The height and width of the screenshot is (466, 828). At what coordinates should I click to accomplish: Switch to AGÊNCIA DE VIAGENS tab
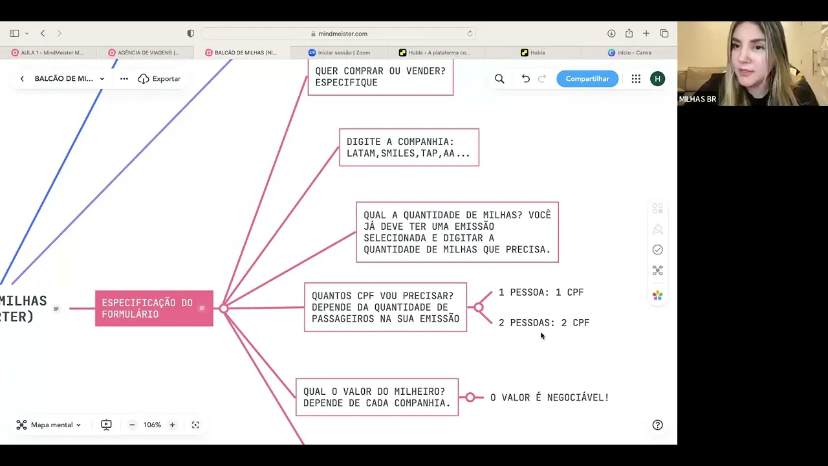[145, 52]
